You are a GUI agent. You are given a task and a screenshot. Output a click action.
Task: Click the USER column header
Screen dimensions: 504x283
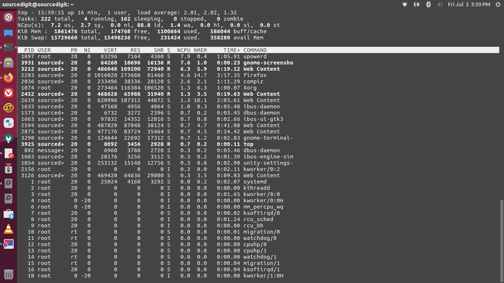[44, 50]
